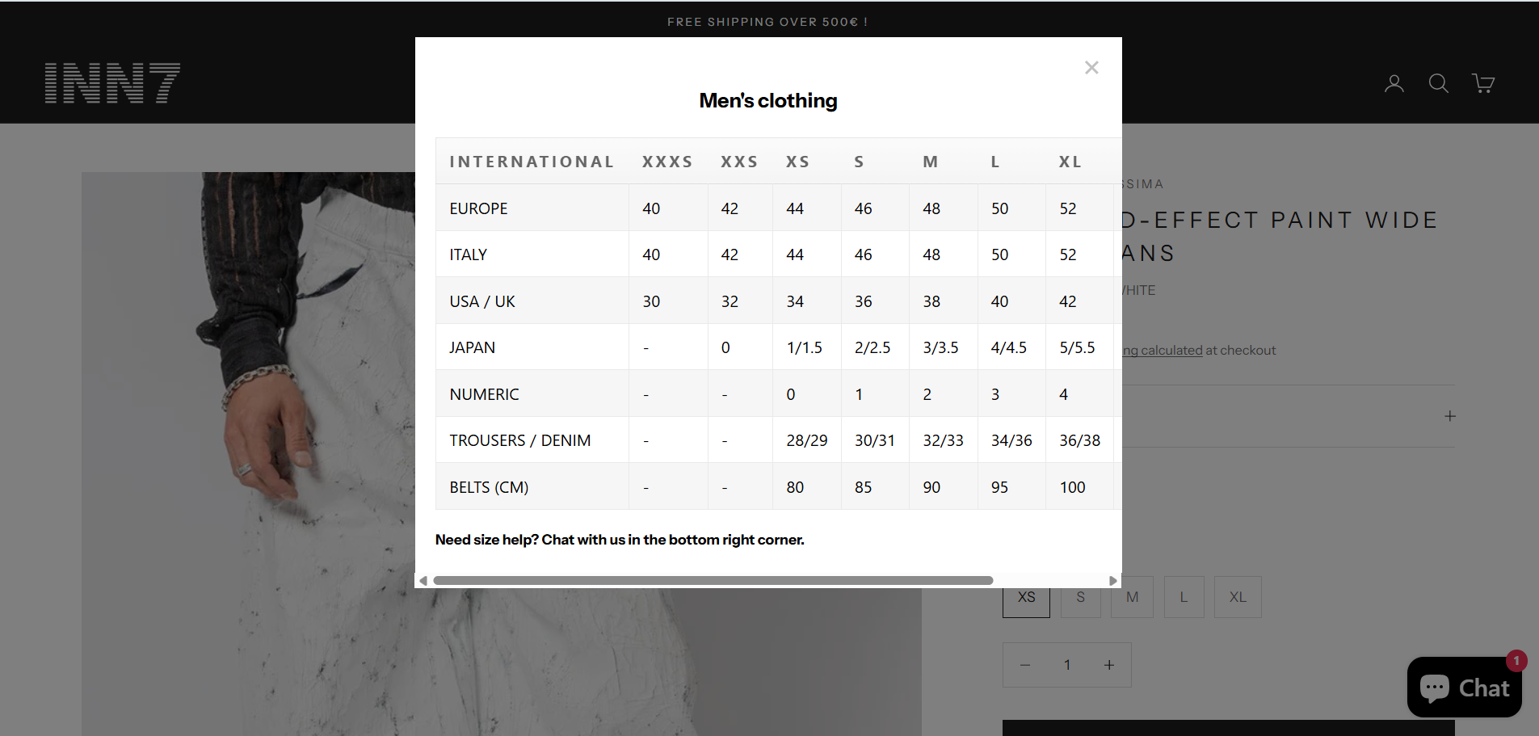
Task: Select size XS option
Action: pos(1026,599)
